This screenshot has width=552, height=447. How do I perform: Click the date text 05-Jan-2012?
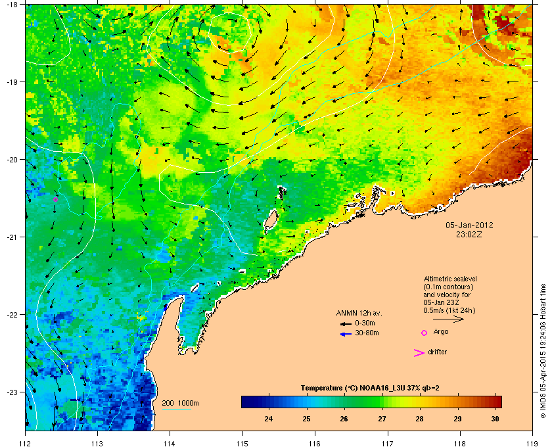tap(469, 225)
